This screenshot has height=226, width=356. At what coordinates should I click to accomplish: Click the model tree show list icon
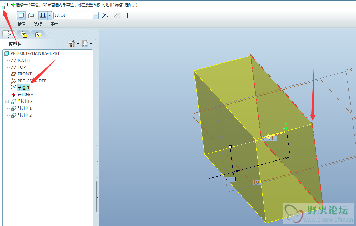85,44
